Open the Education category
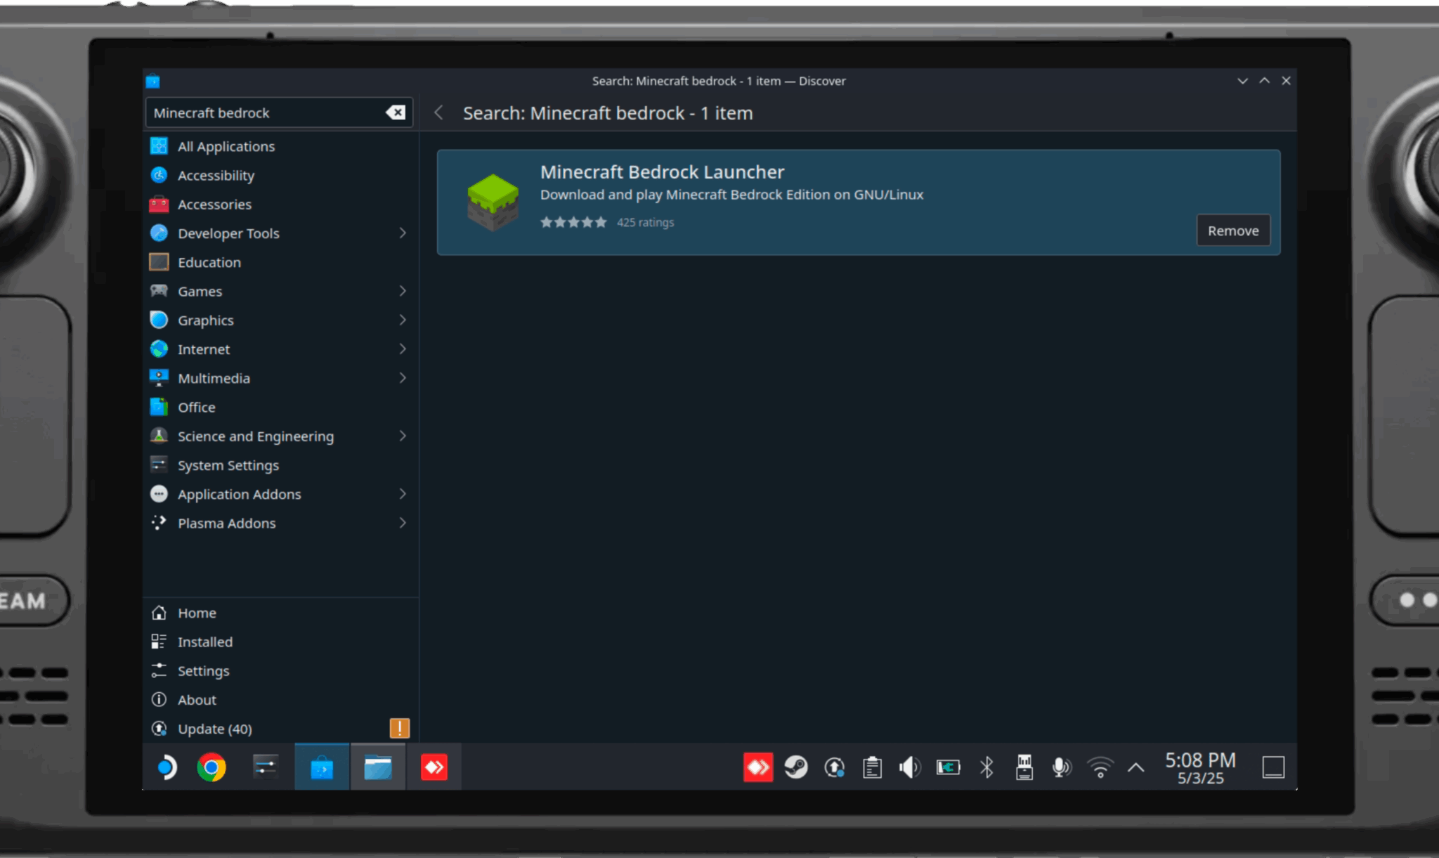Viewport: 1439px width, 858px height. click(209, 261)
